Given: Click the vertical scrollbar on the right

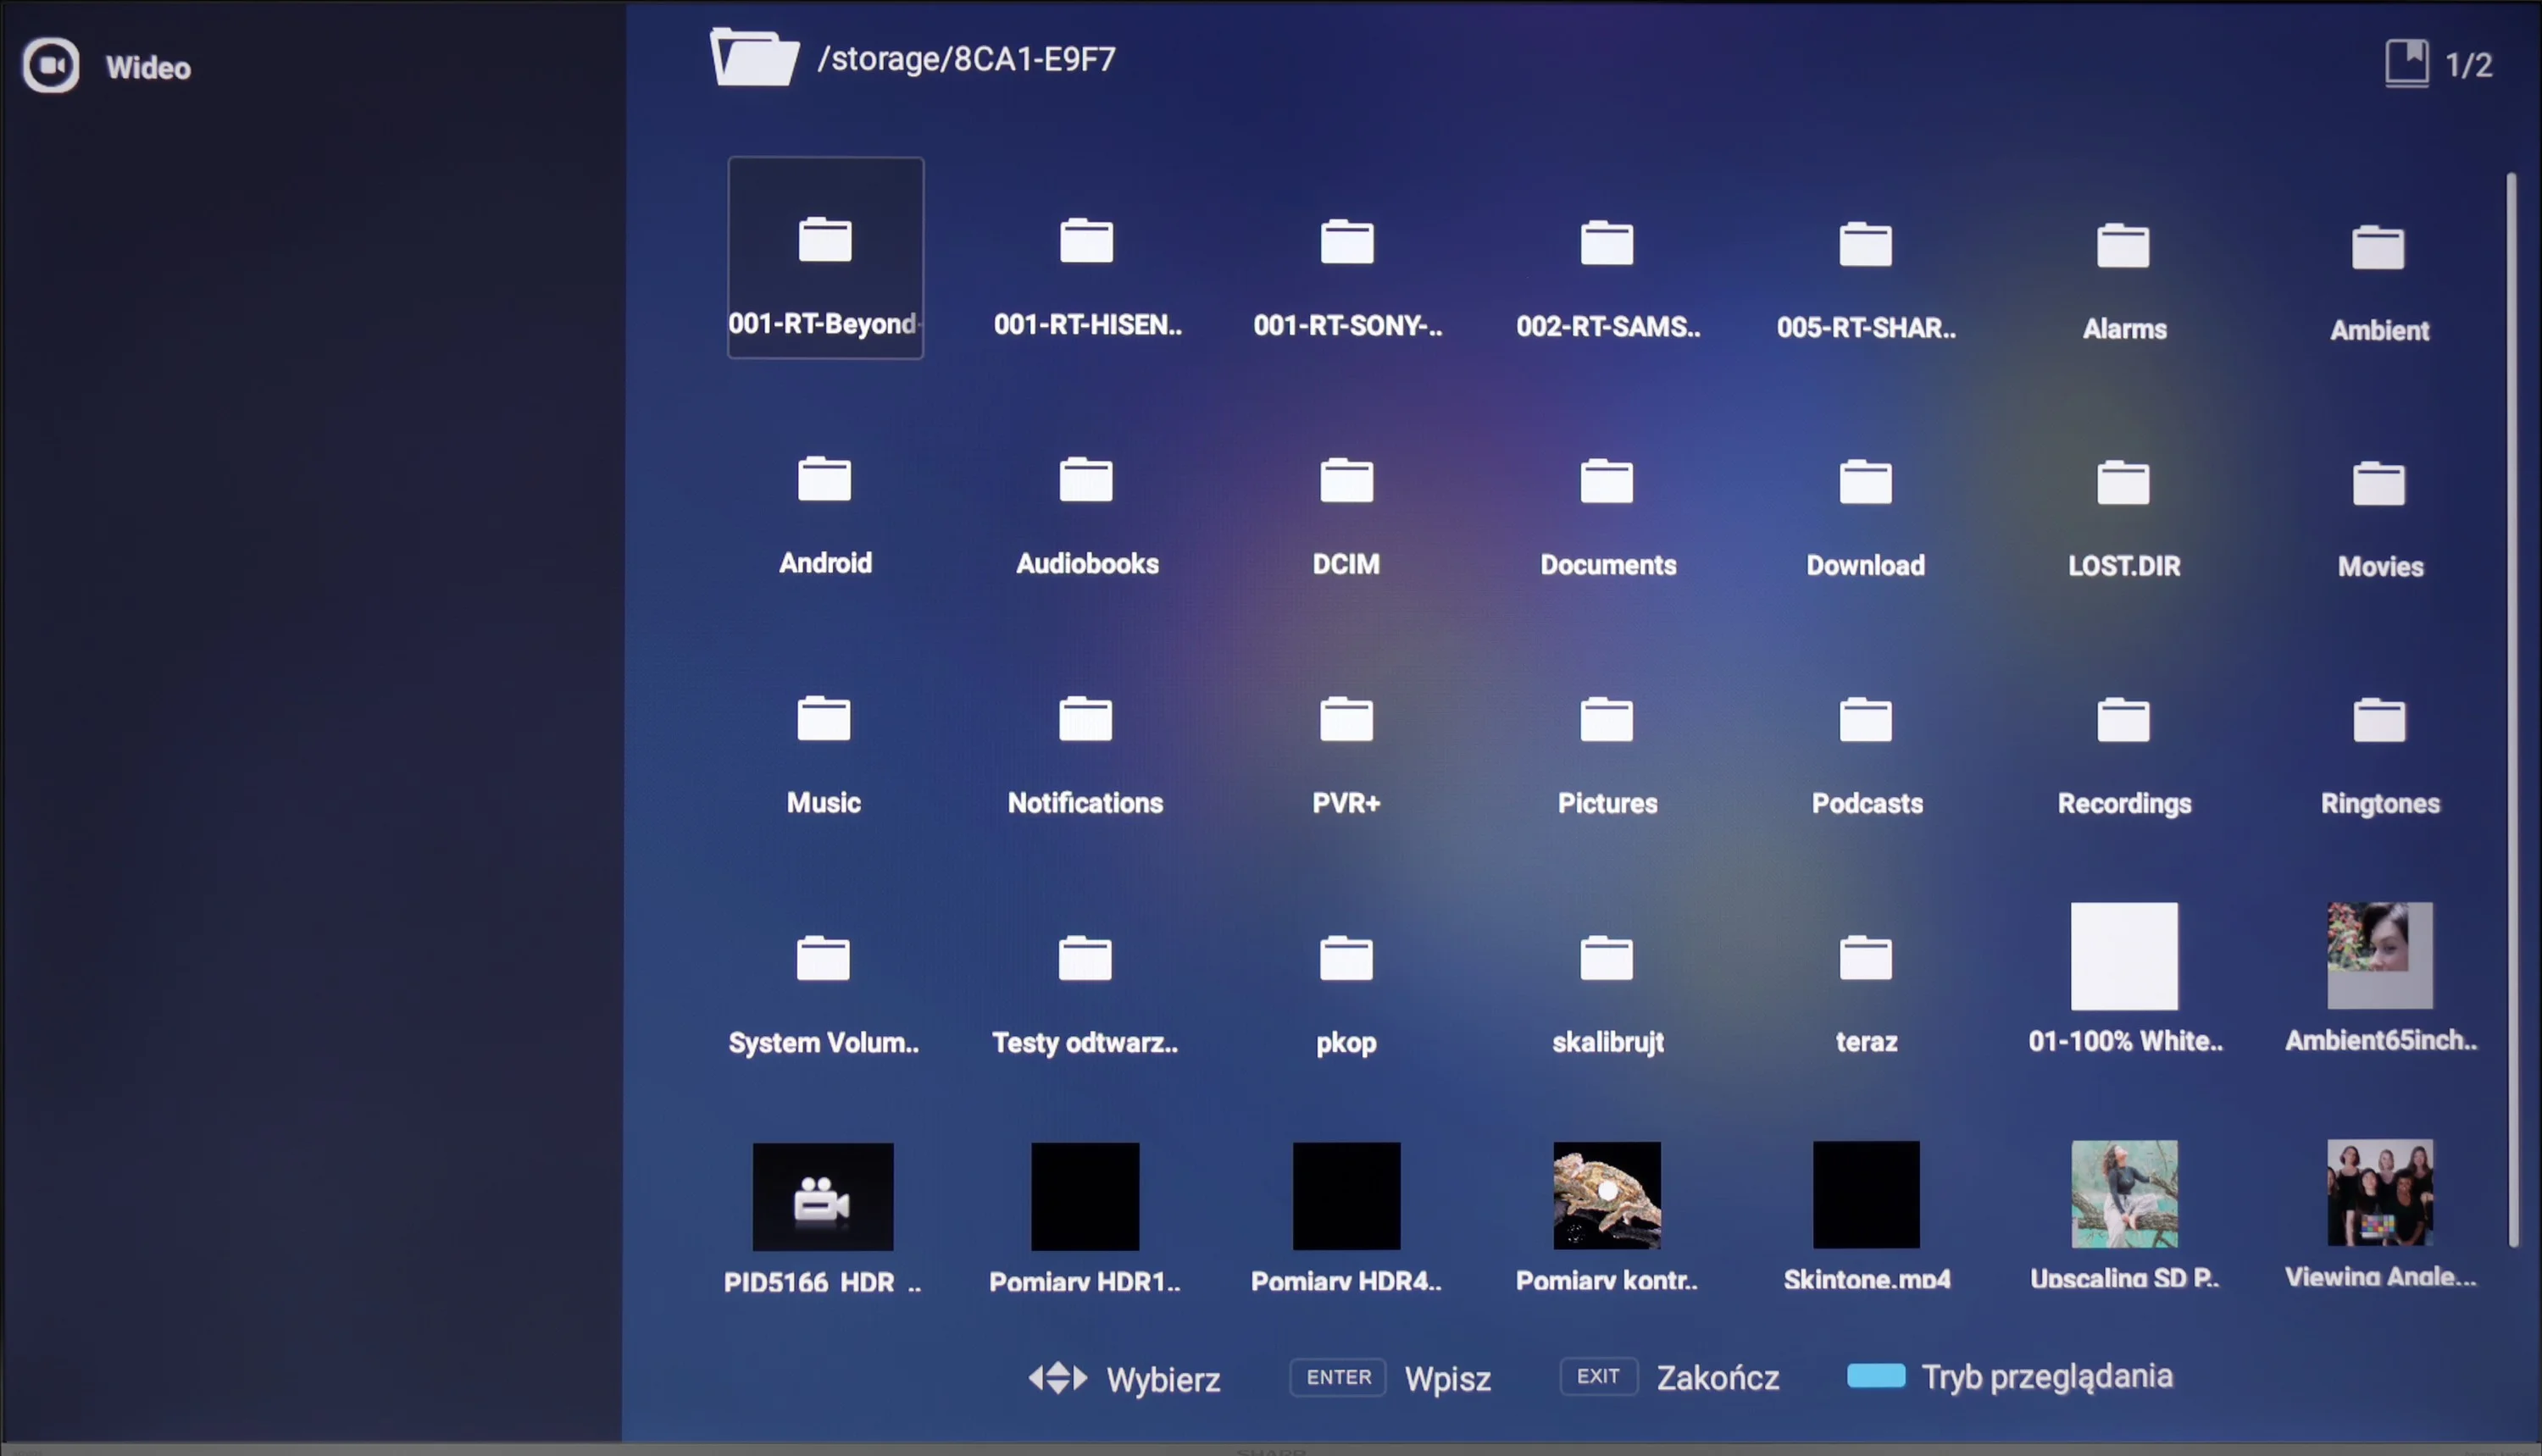Looking at the screenshot, I should coord(2511,710).
